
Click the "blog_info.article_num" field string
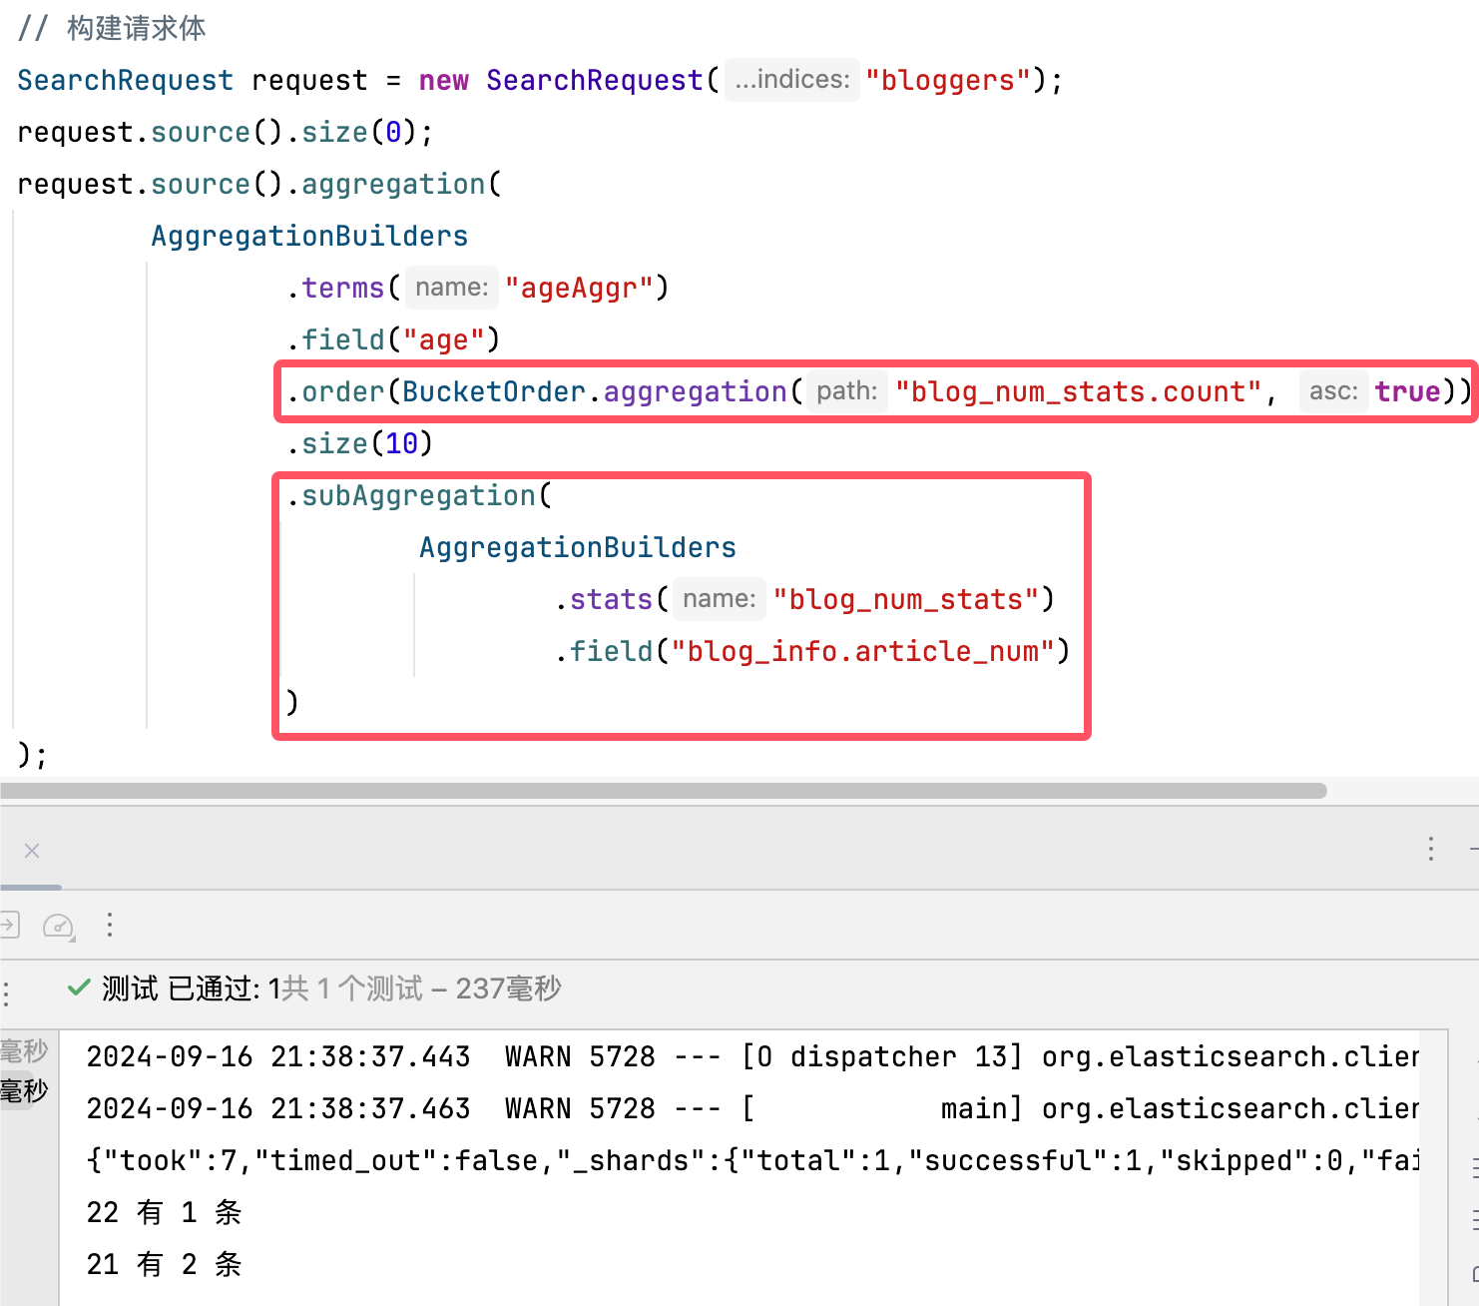coord(863,651)
